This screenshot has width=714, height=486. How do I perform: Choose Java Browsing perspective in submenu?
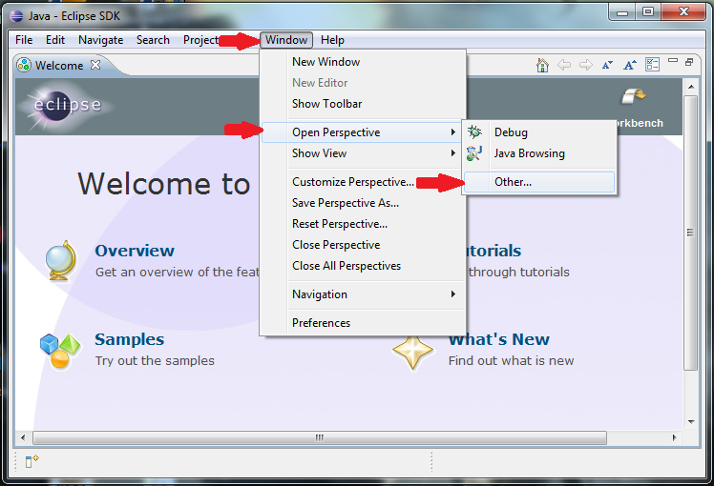point(539,153)
